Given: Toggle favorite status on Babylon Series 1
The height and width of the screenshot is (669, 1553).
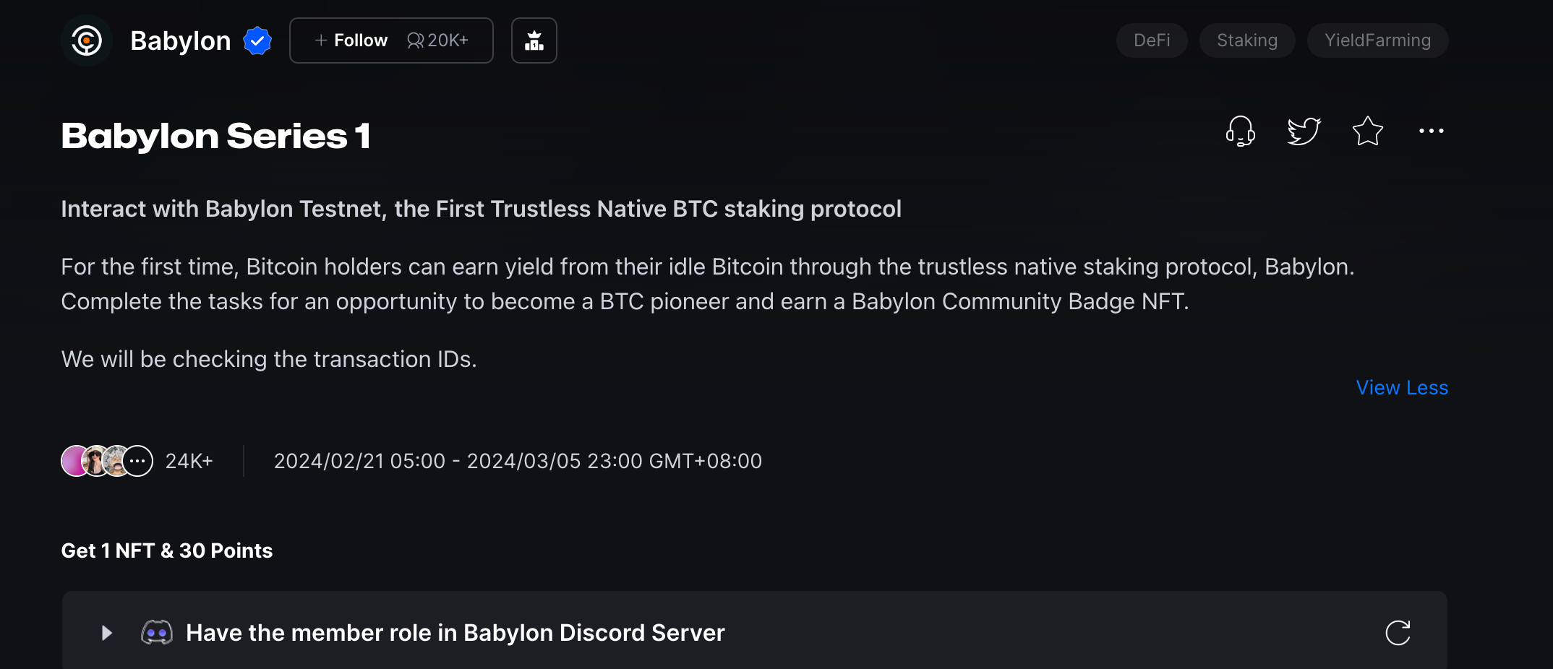Looking at the screenshot, I should [x=1367, y=131].
